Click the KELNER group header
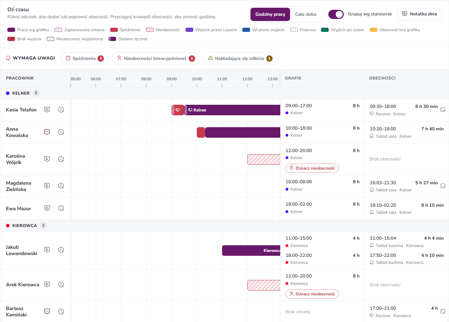 click(224, 93)
